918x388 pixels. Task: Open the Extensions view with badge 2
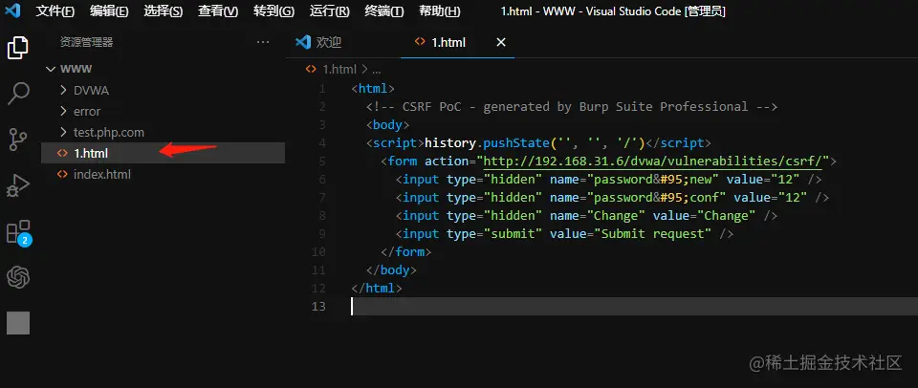[x=18, y=232]
